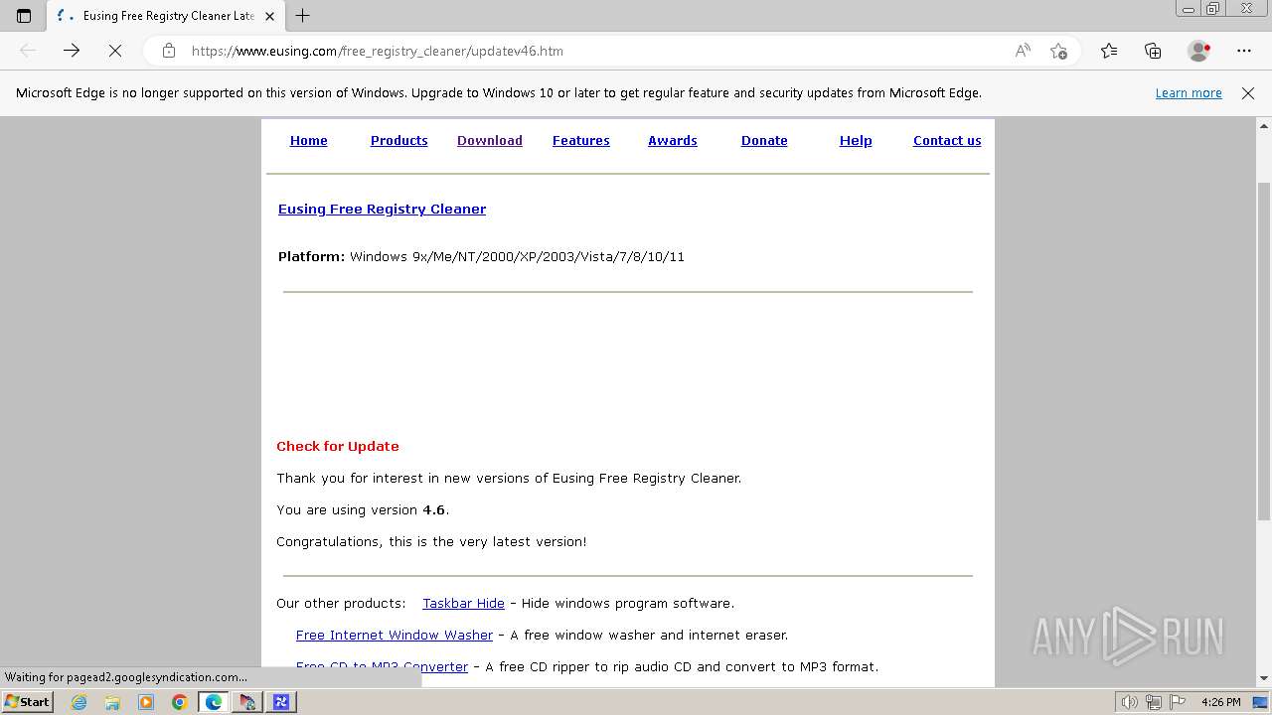The width and height of the screenshot is (1272, 715).
Task: Add this page to favorites
Action: (1058, 51)
